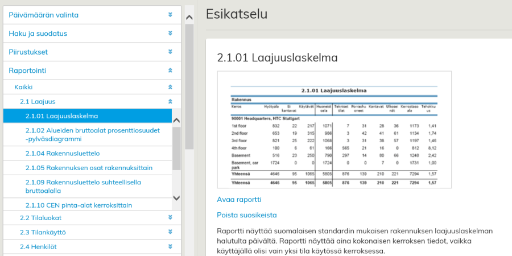Click the report list scroll down arrow
512x256 pixels.
[x=176, y=198]
